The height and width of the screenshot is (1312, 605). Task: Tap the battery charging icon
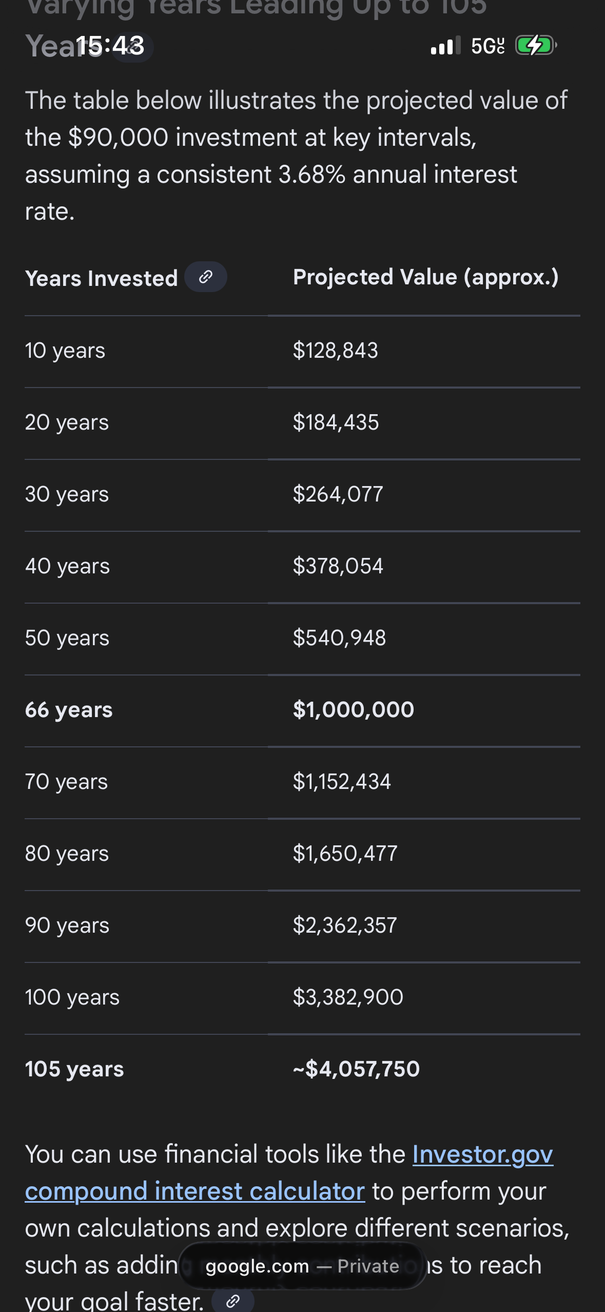(x=535, y=46)
